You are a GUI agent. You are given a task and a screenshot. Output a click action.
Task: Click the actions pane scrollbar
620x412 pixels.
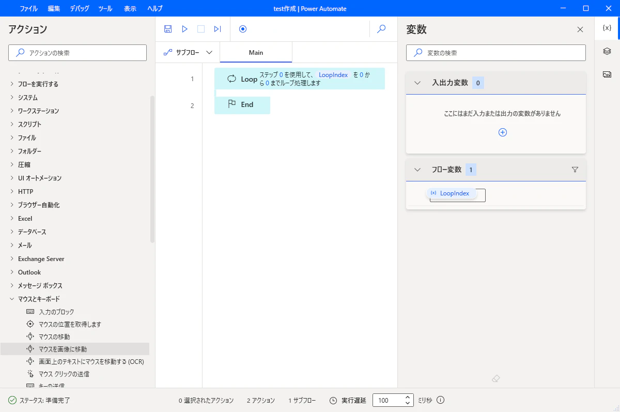pyautogui.click(x=152, y=169)
